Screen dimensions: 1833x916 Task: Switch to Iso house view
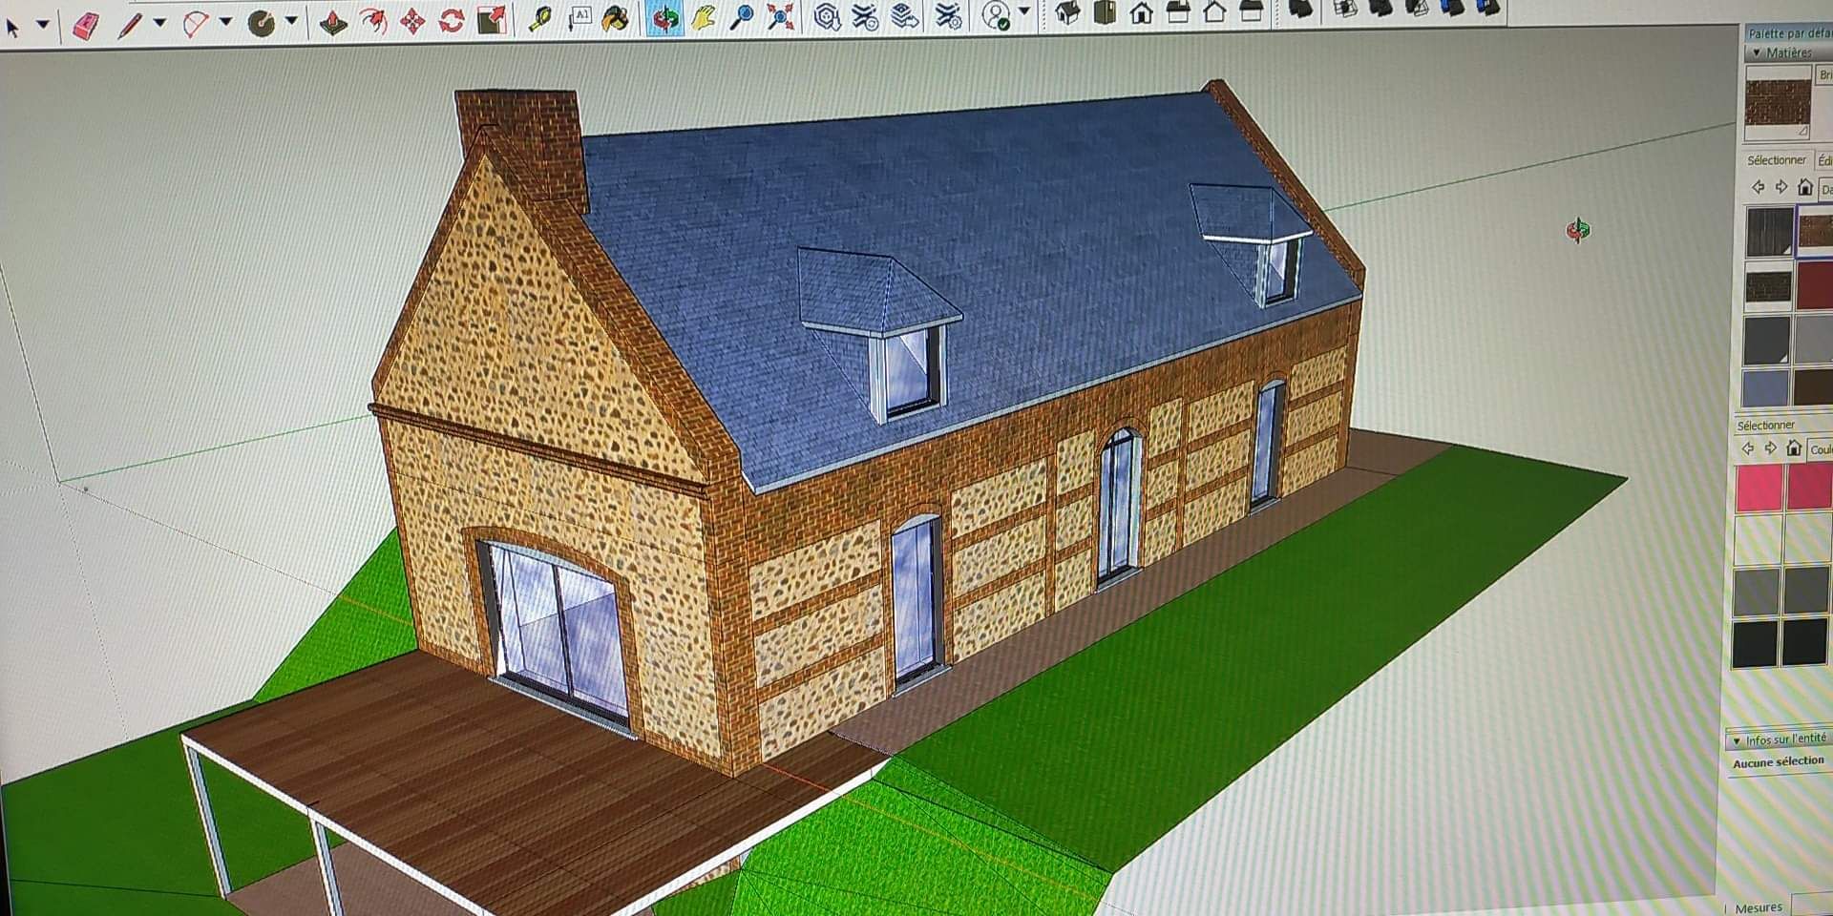tap(1068, 13)
